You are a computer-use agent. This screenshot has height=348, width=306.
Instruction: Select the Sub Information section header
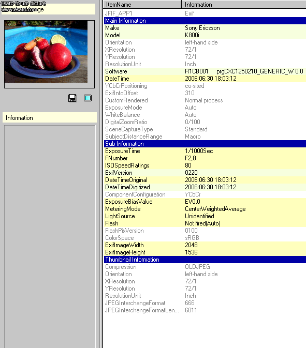pos(205,144)
